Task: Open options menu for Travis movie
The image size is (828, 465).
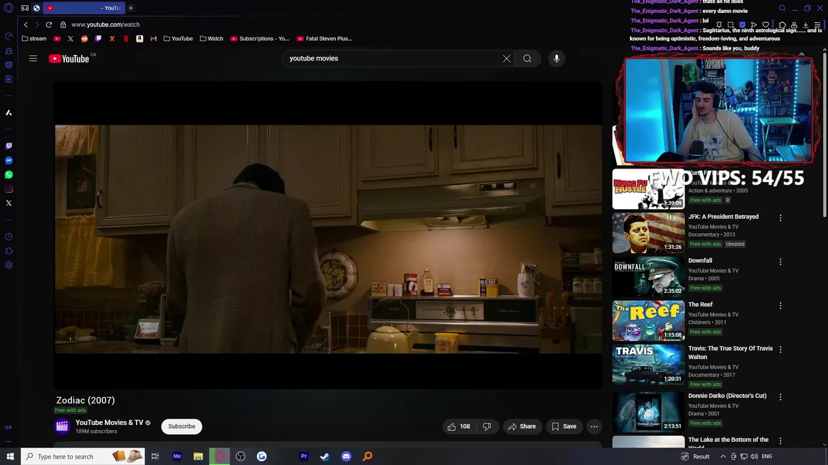Action: coord(780,349)
